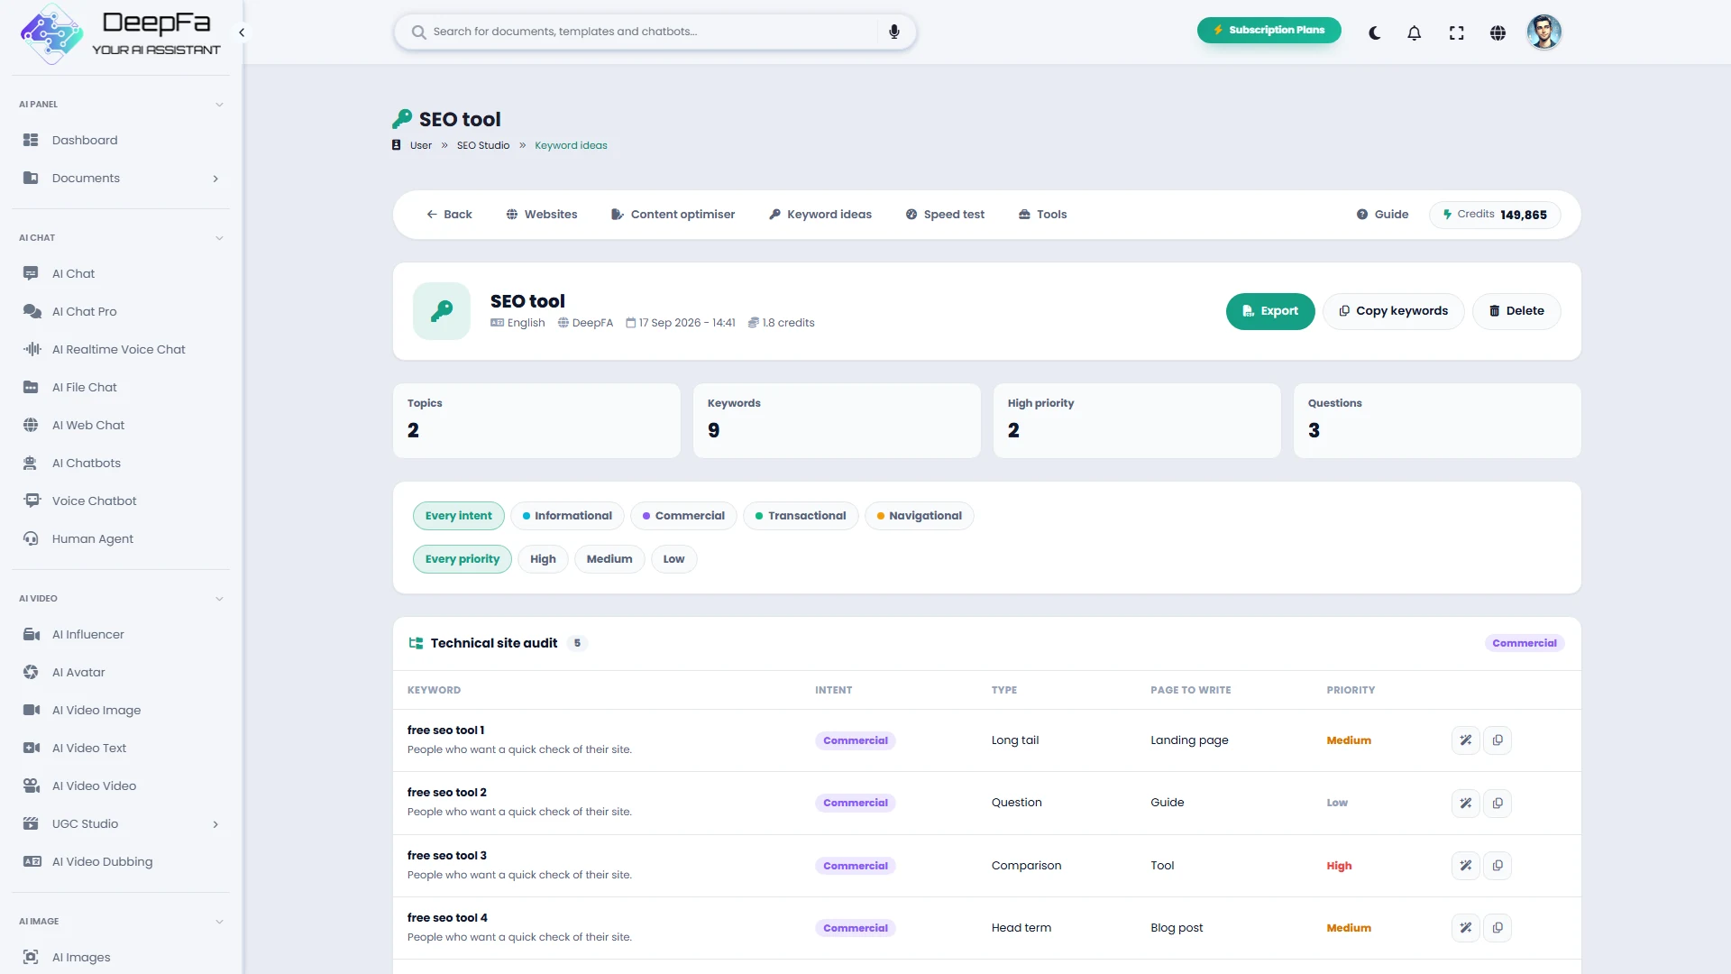
Task: Filter by Transactional intent
Action: pos(801,516)
